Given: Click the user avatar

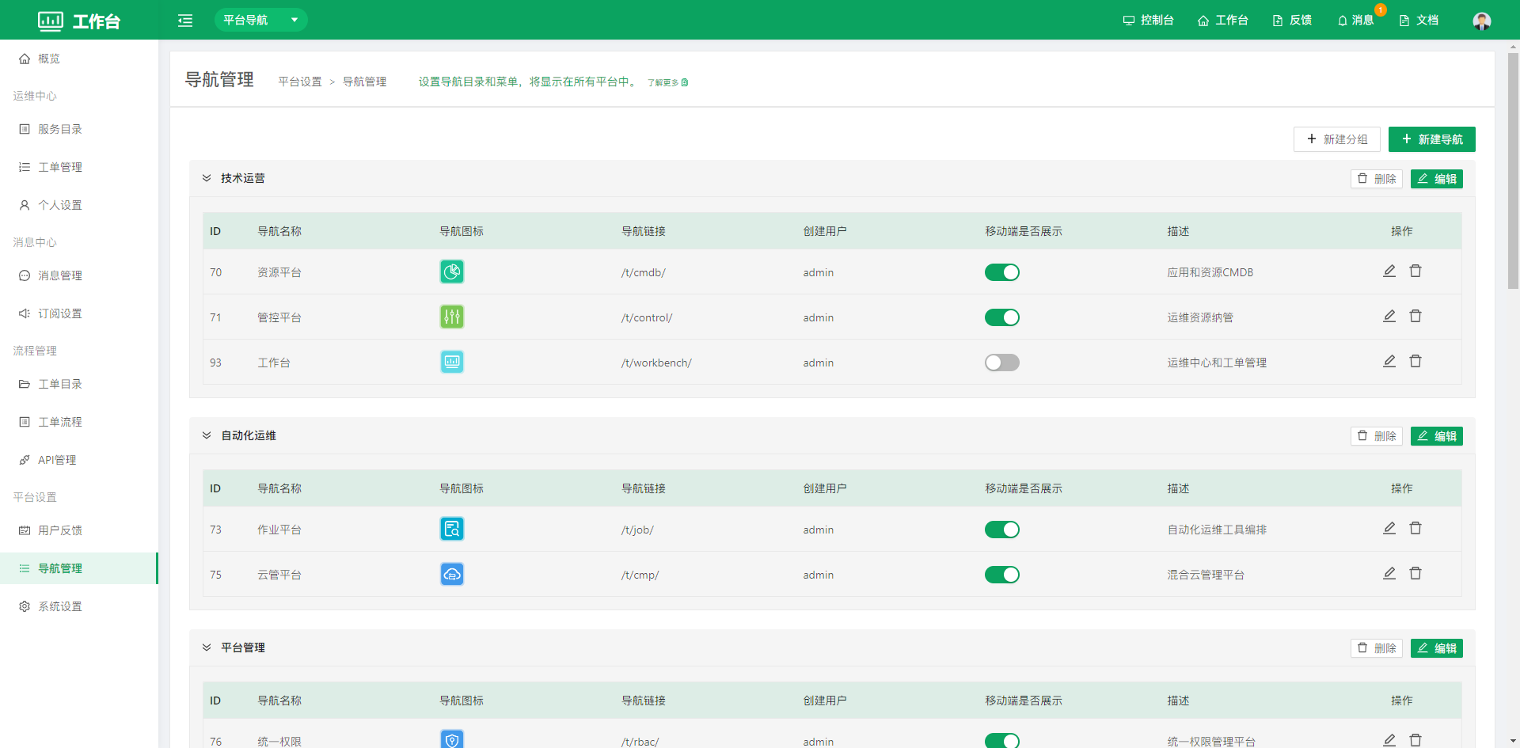Looking at the screenshot, I should pyautogui.click(x=1482, y=21).
